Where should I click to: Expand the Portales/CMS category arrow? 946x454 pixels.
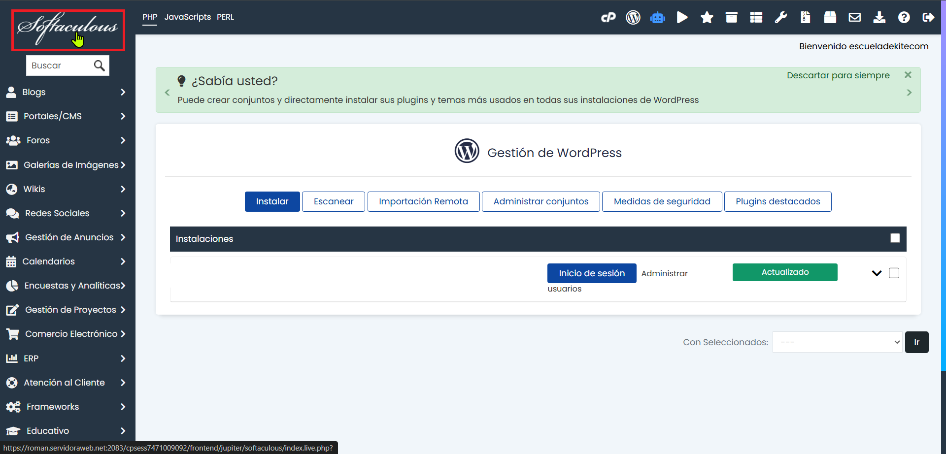click(123, 116)
